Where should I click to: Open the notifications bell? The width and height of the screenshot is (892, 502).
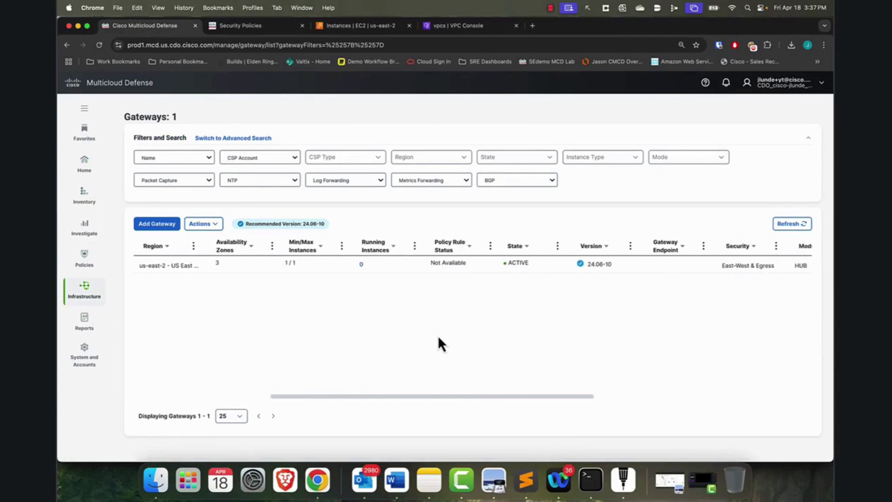726,83
